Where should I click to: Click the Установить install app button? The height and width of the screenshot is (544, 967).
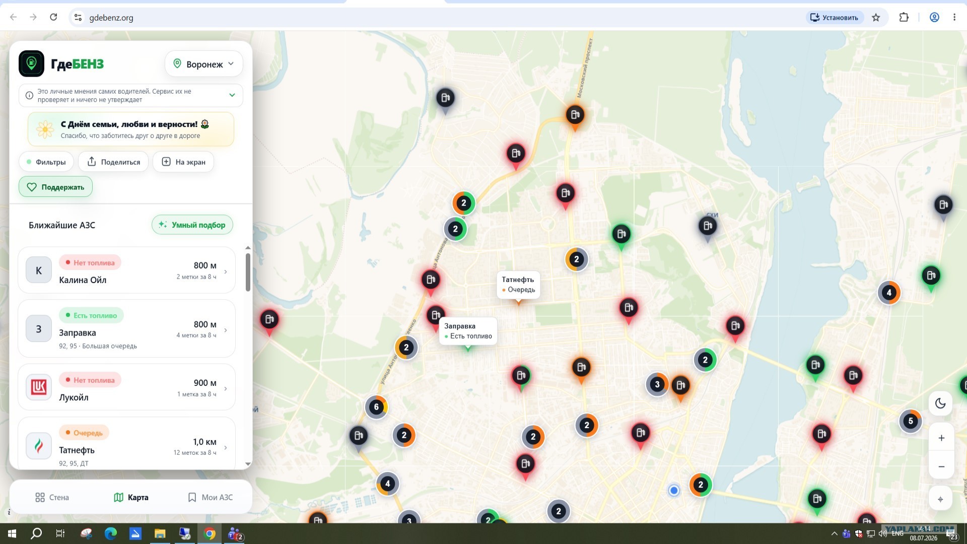[835, 17]
